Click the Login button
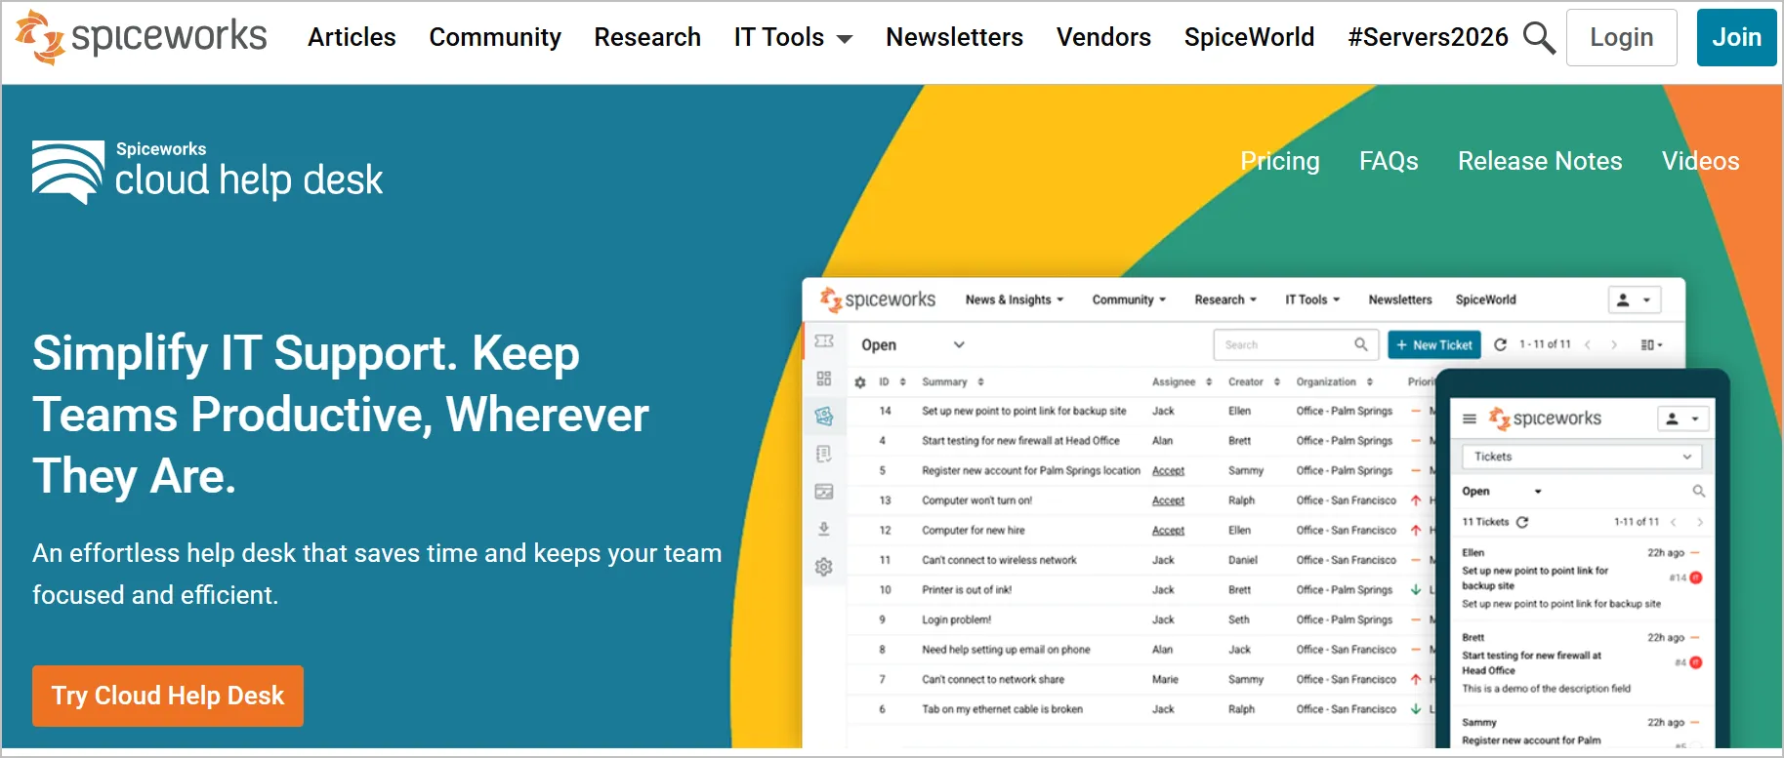This screenshot has height=758, width=1784. [1621, 37]
